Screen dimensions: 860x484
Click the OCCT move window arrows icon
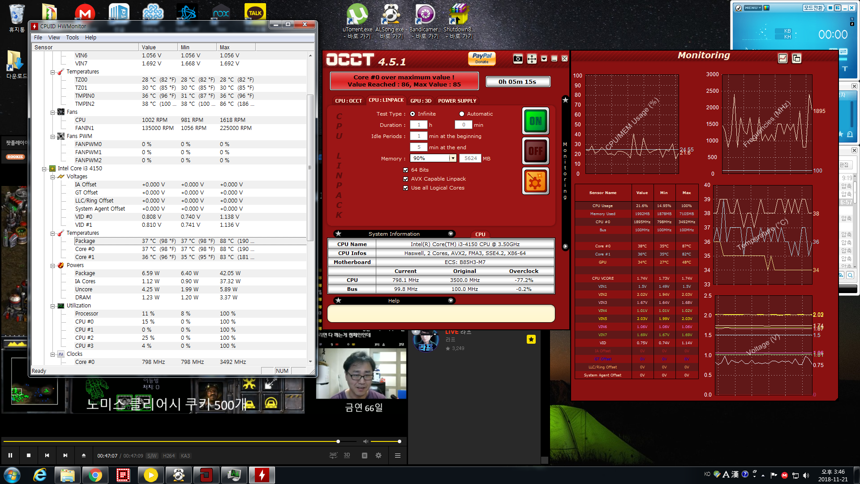(x=532, y=59)
